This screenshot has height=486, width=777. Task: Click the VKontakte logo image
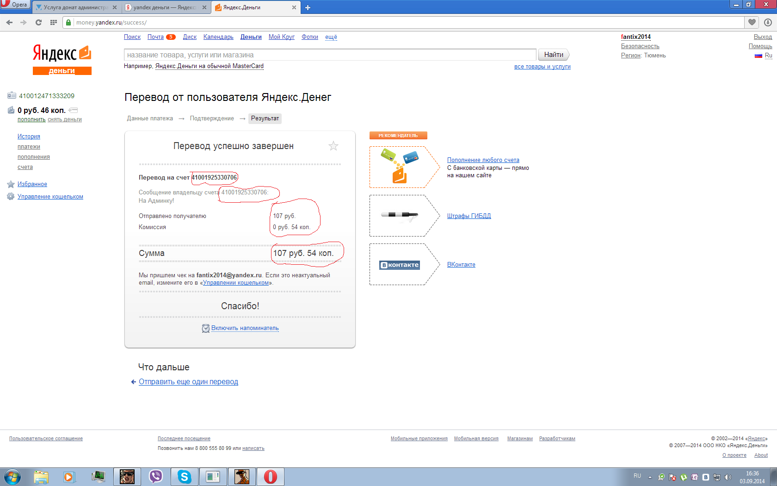click(400, 265)
